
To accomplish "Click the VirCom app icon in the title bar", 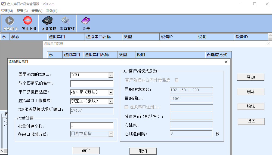I will pyautogui.click(x=3, y=4).
